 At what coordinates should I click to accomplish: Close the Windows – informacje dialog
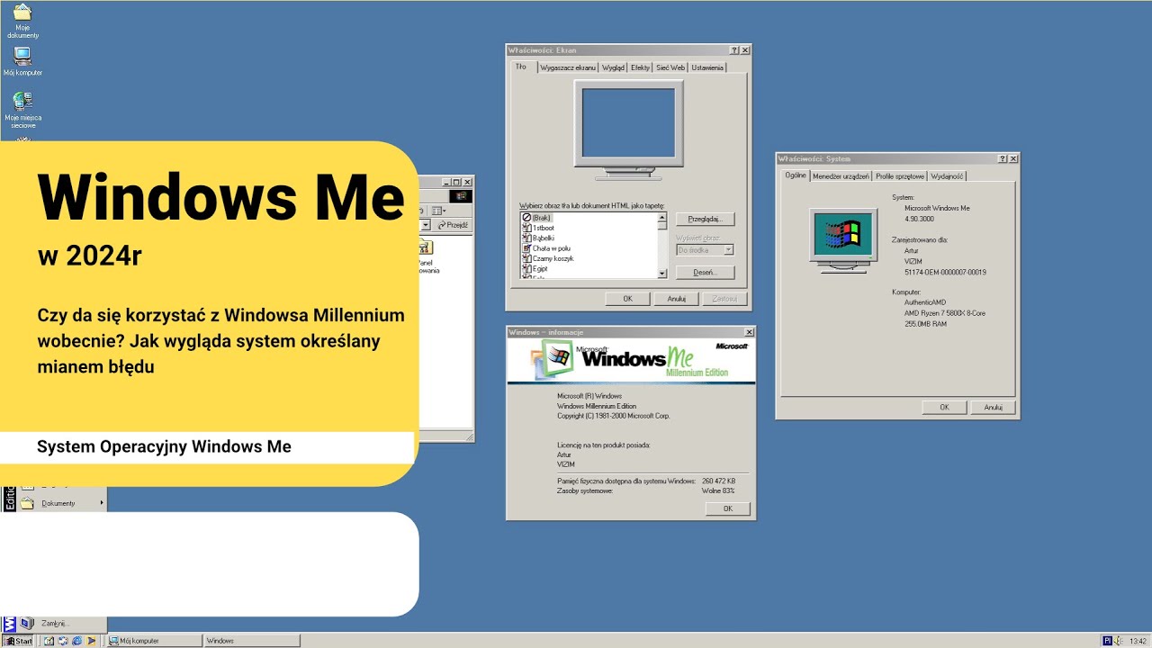[747, 332]
